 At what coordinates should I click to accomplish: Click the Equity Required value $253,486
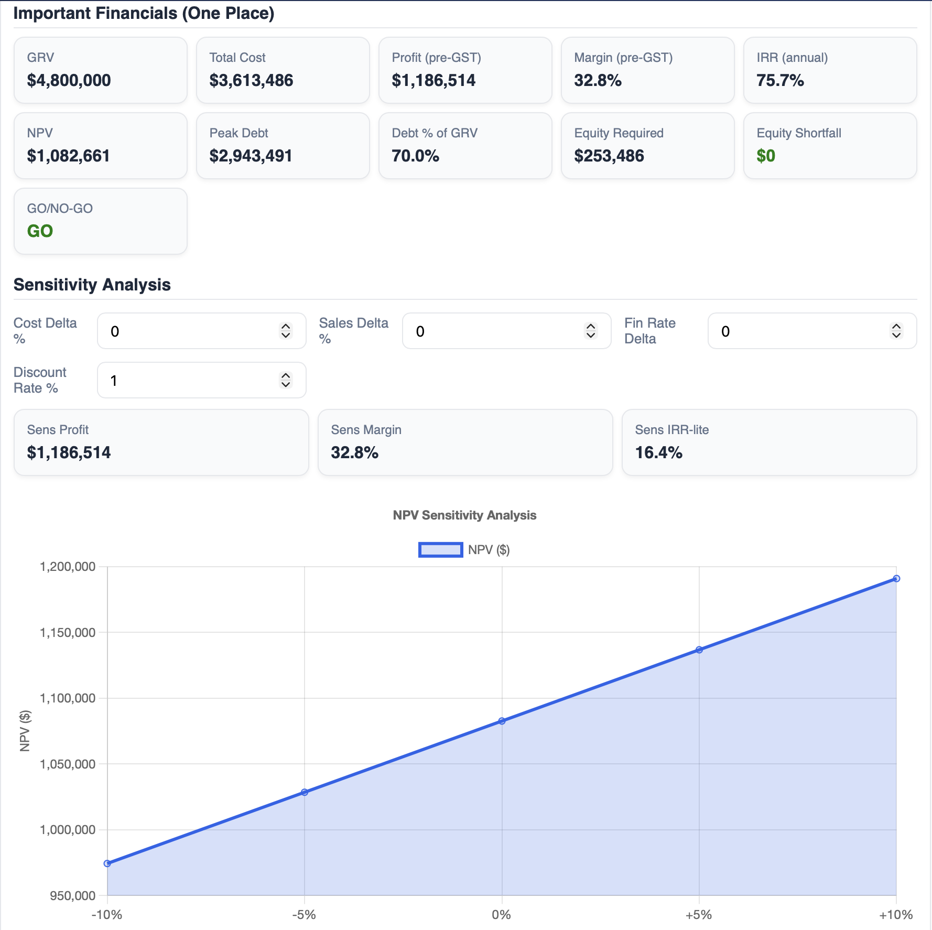coord(609,156)
